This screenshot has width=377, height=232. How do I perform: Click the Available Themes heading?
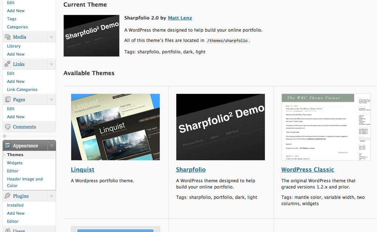pos(89,73)
